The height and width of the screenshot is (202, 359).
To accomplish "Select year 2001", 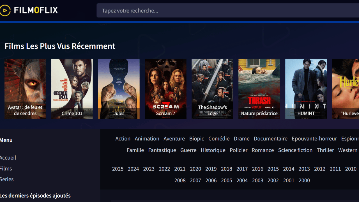I will (289, 180).
